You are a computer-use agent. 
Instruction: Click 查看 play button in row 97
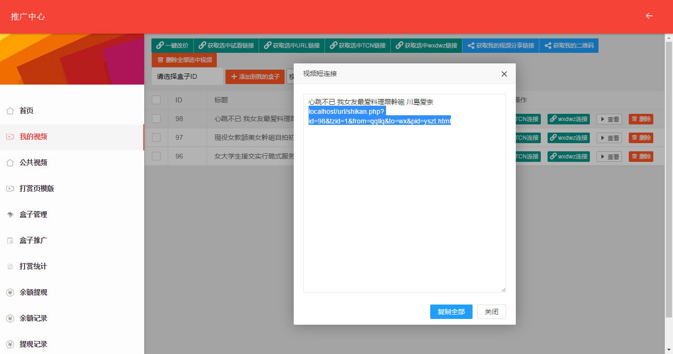click(609, 138)
